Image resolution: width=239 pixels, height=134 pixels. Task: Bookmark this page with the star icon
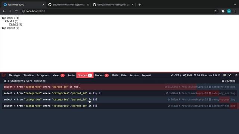215,11
